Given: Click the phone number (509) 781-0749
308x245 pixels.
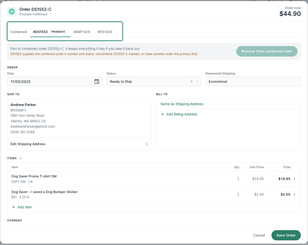Looking at the screenshot, I should pos(22,132).
